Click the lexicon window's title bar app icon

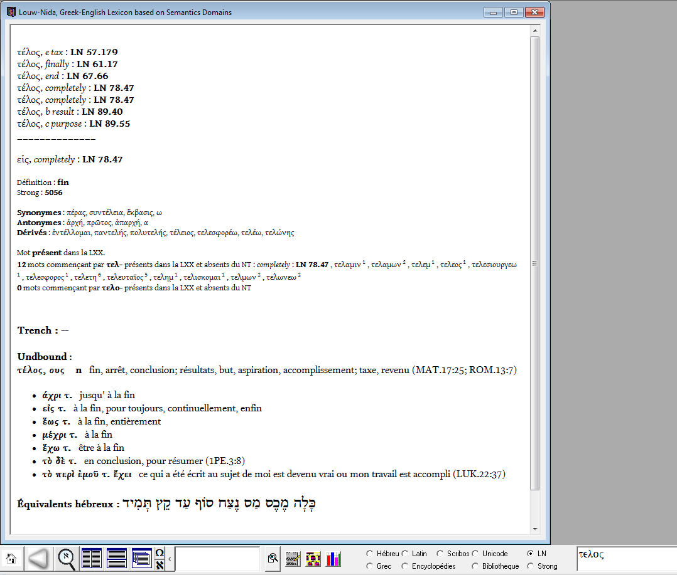pos(11,12)
